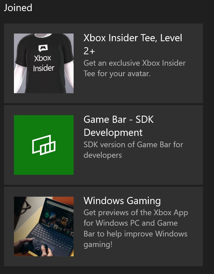Click the 'developers' word in Game Bar description

(x=103, y=155)
